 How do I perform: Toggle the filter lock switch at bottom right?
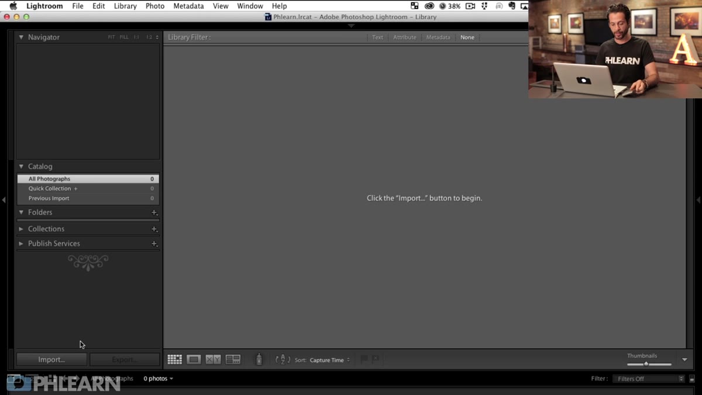691,379
